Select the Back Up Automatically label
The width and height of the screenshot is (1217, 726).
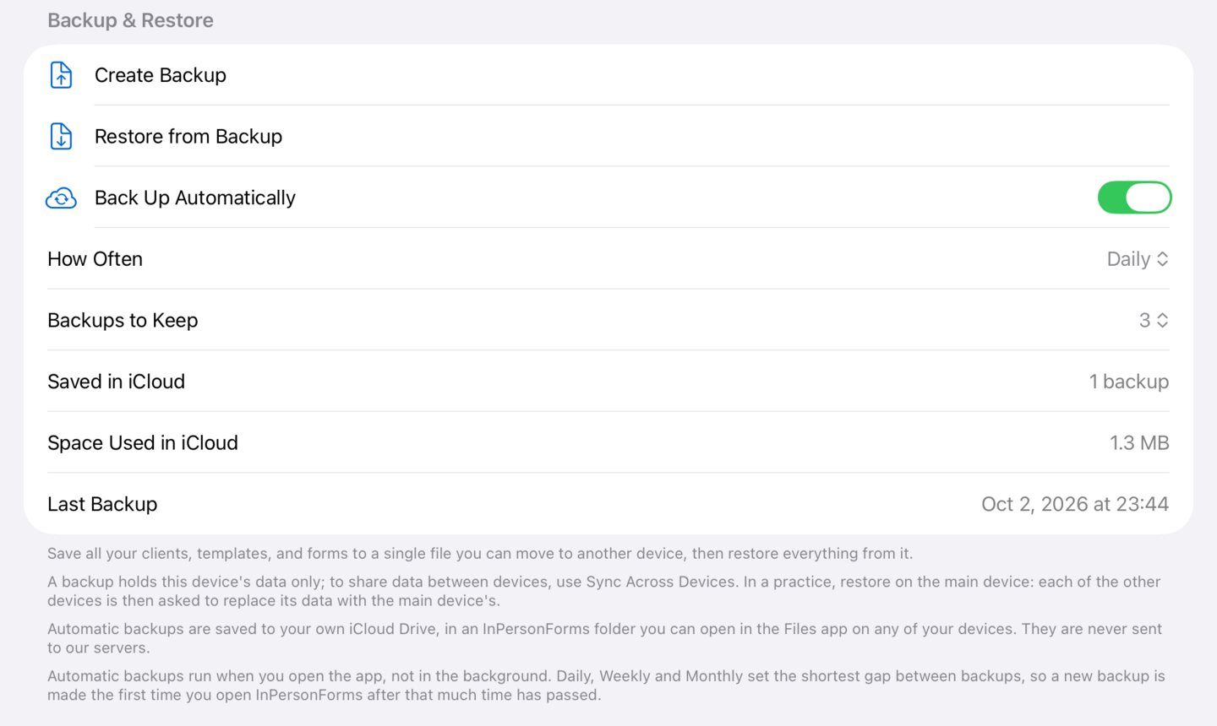(x=195, y=198)
